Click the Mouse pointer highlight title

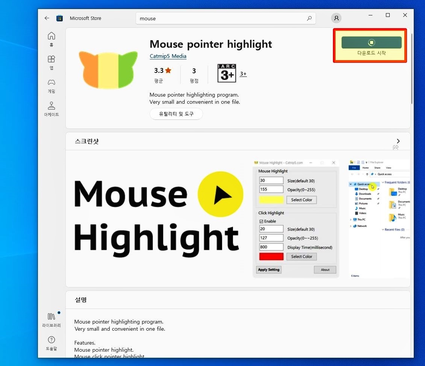210,44
